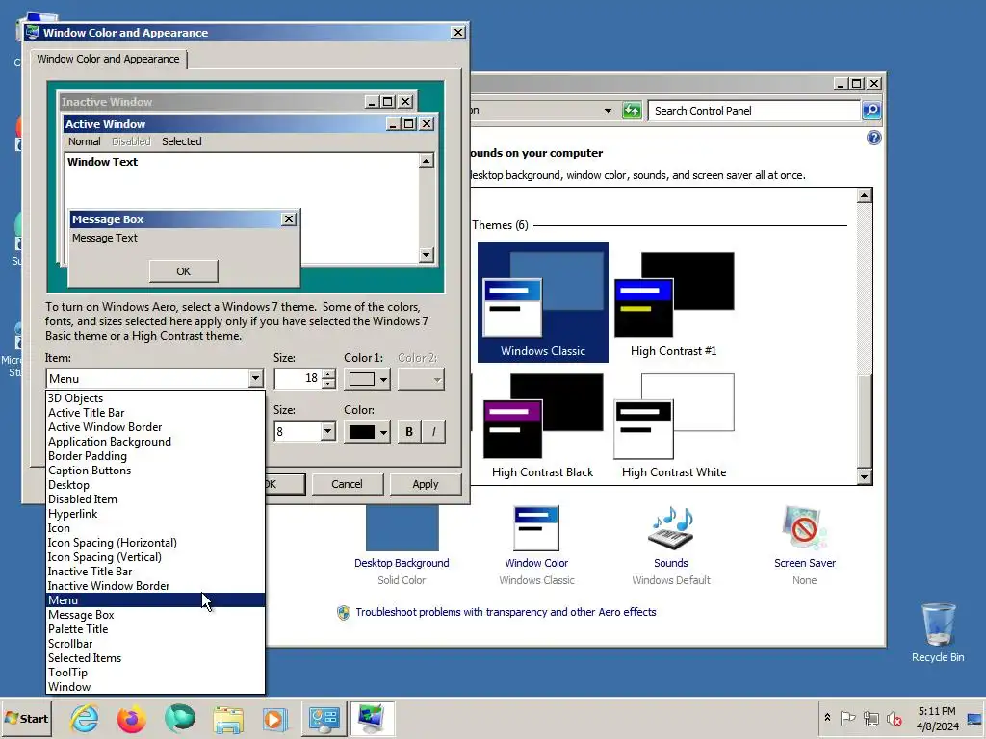Open Internet Explorer from the taskbar
986x739 pixels.
(x=85, y=718)
